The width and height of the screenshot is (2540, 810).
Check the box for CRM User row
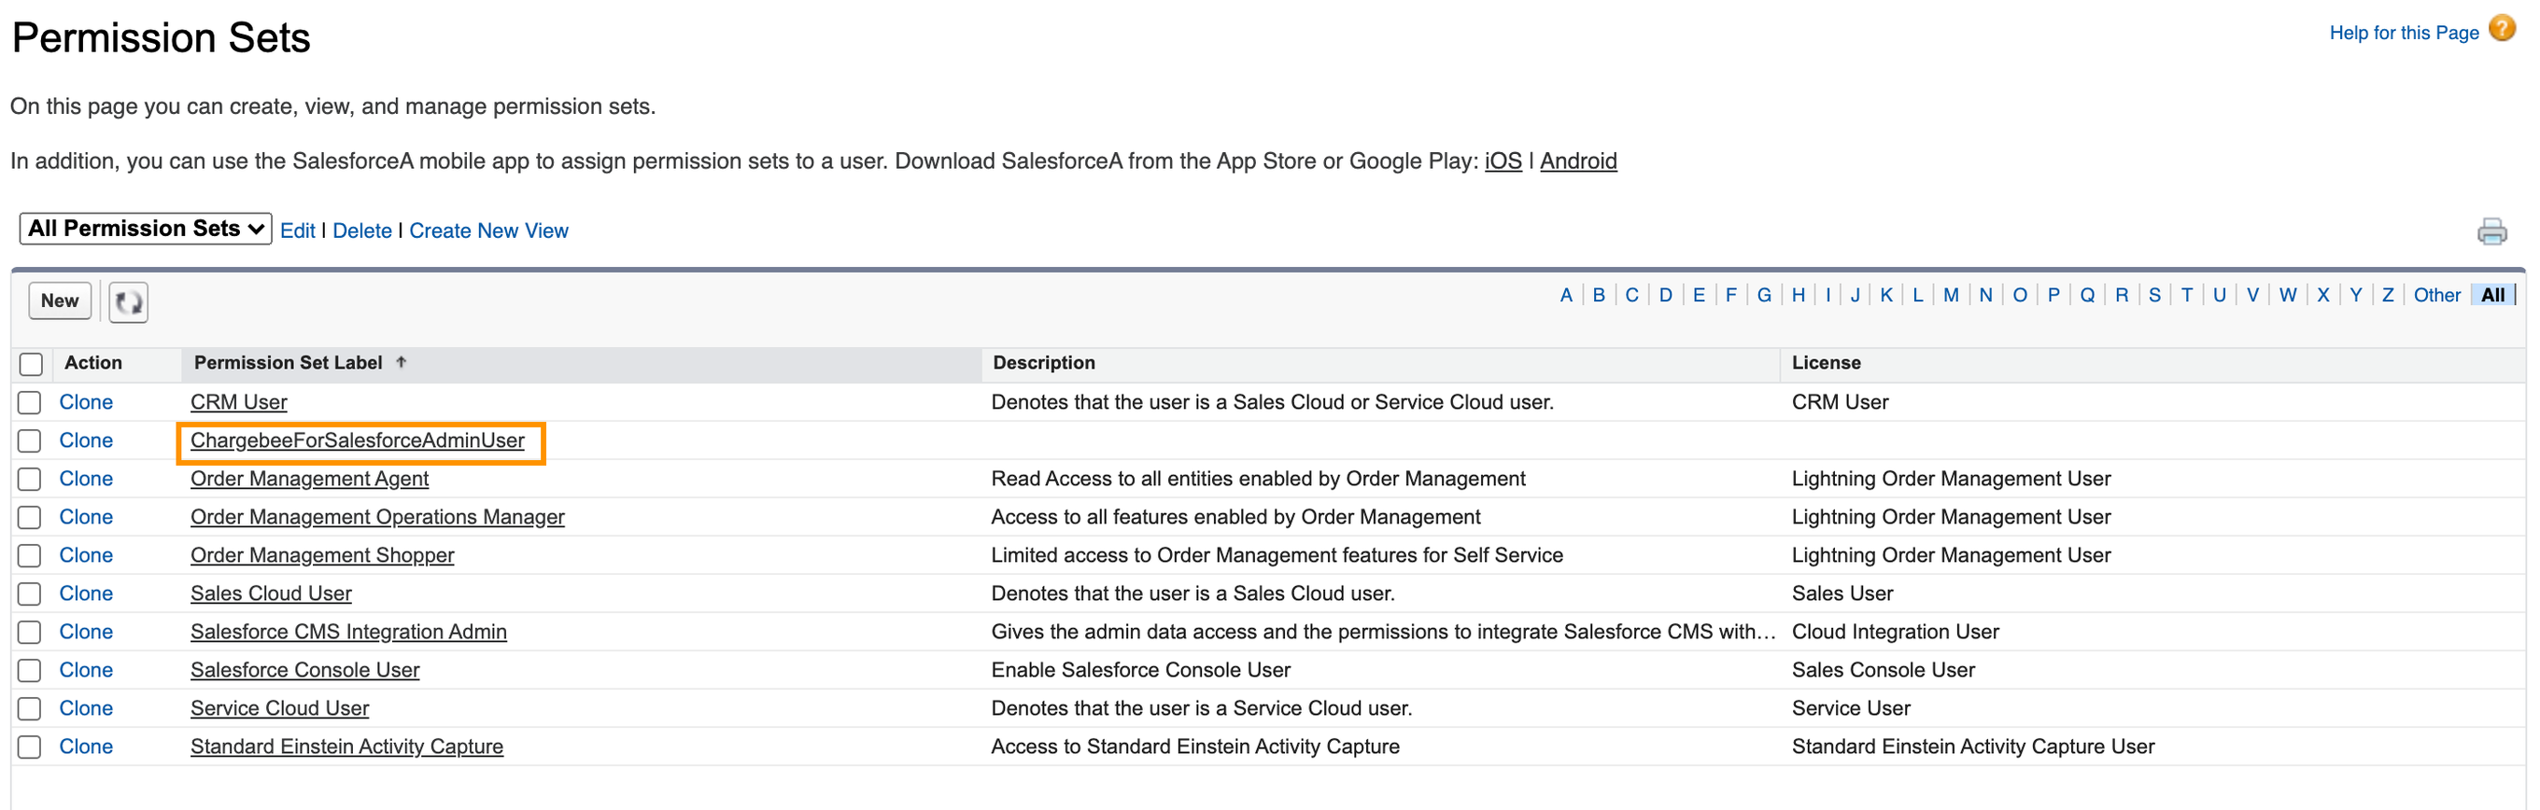tap(30, 402)
